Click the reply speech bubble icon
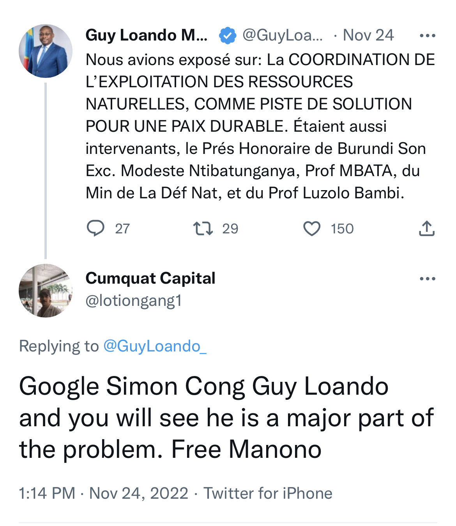The width and height of the screenshot is (456, 526). (95, 228)
